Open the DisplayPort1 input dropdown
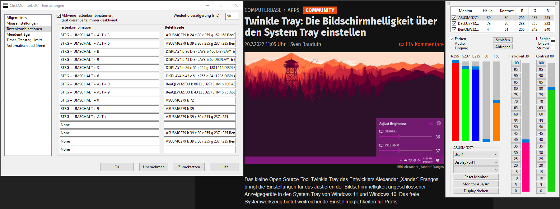The height and width of the screenshot is (209, 560). [x=476, y=162]
